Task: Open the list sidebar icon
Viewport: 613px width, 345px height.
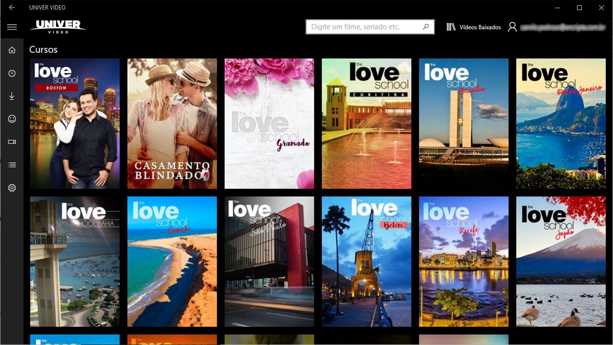Action: coord(12,165)
